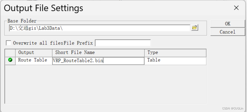Viewport: 247px width, 112px height.
Task: Click the Overwrite all files label text
Action: tap(38, 43)
